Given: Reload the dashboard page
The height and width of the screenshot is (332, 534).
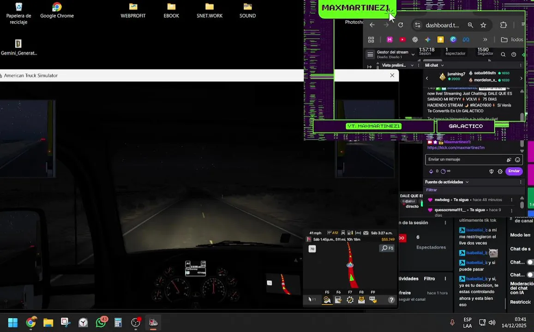Looking at the screenshot, I should coord(401,25).
